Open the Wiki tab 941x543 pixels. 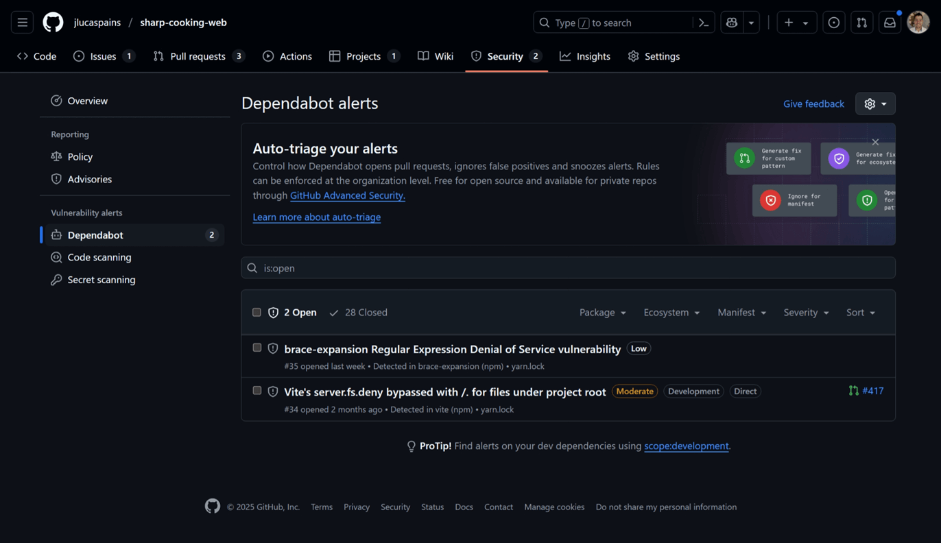[436, 56]
